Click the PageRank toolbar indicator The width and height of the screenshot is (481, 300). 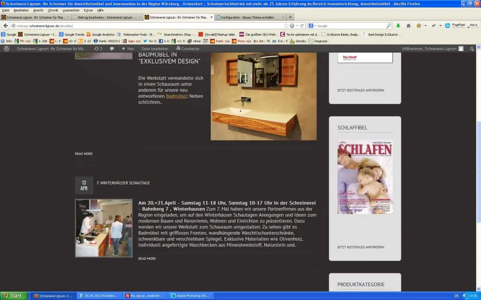pos(458,26)
